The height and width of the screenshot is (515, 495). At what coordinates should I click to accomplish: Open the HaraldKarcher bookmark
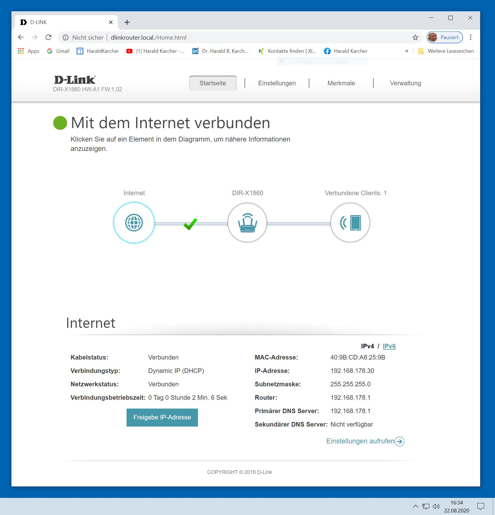coord(98,51)
